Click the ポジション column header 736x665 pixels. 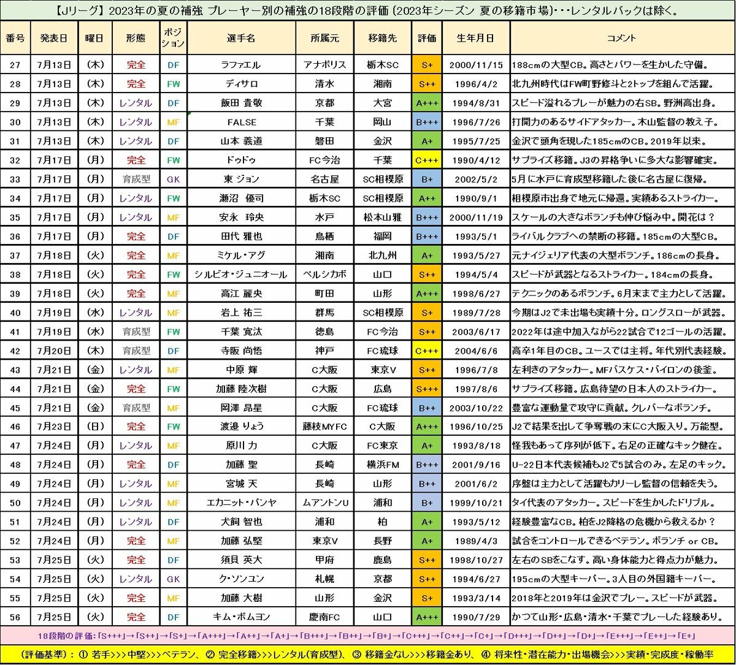[x=174, y=39]
